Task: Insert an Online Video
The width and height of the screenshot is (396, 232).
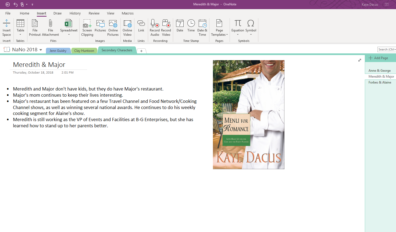Action: [x=127, y=27]
